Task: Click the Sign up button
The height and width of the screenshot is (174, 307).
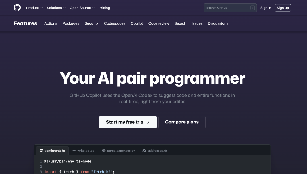Action: pyautogui.click(x=283, y=8)
